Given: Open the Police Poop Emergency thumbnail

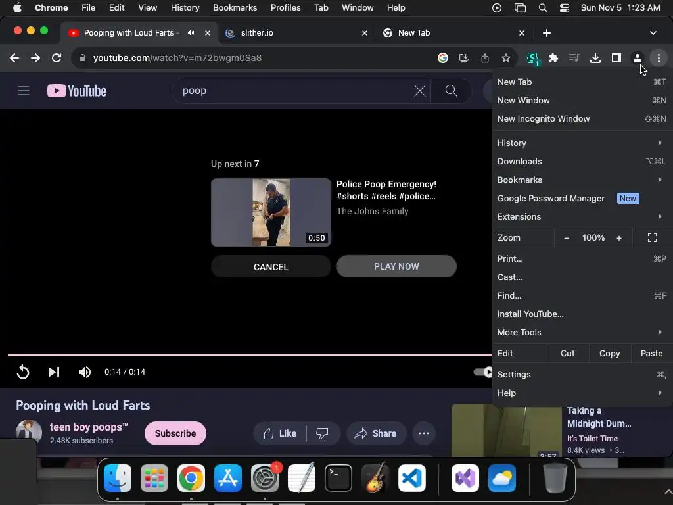Looking at the screenshot, I should pos(271,212).
